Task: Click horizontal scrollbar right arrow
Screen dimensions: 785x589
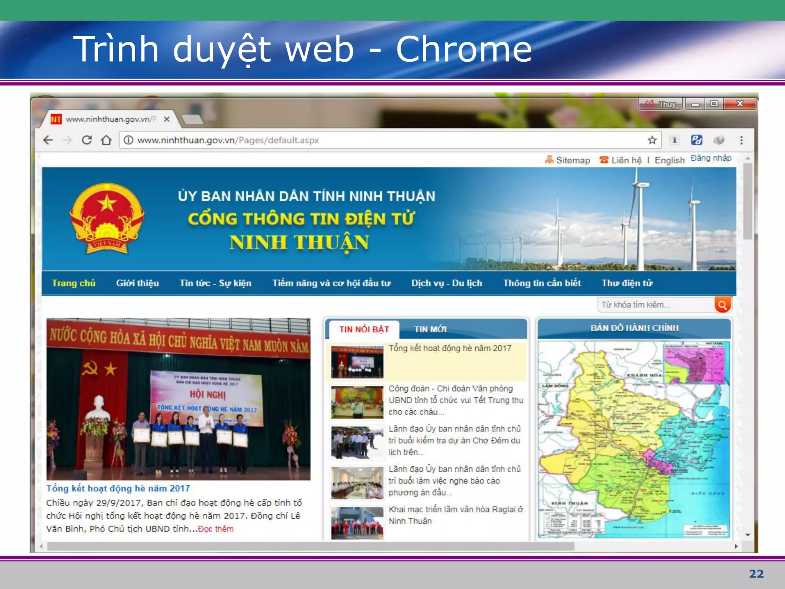Action: point(736,546)
